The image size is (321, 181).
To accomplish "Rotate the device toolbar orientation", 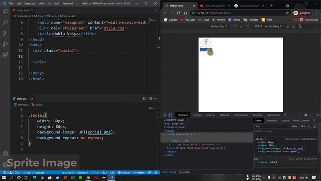I will click(288, 26).
